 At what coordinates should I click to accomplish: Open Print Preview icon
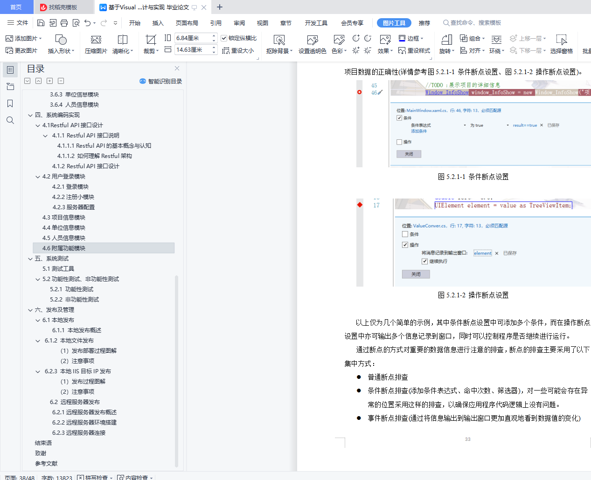[76, 23]
